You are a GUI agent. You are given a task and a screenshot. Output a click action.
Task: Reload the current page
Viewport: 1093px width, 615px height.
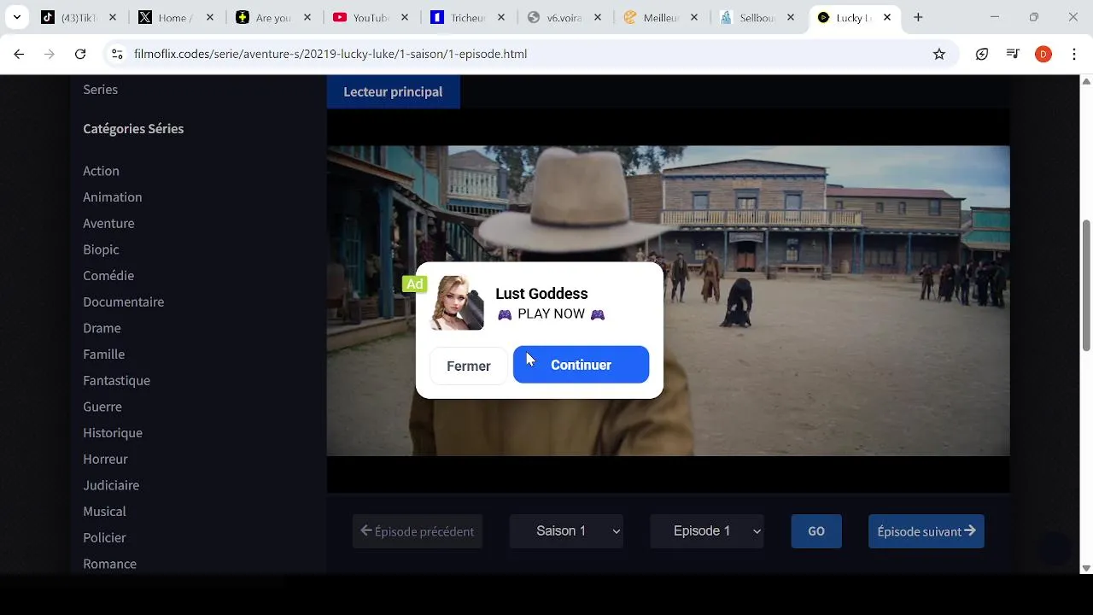80,54
